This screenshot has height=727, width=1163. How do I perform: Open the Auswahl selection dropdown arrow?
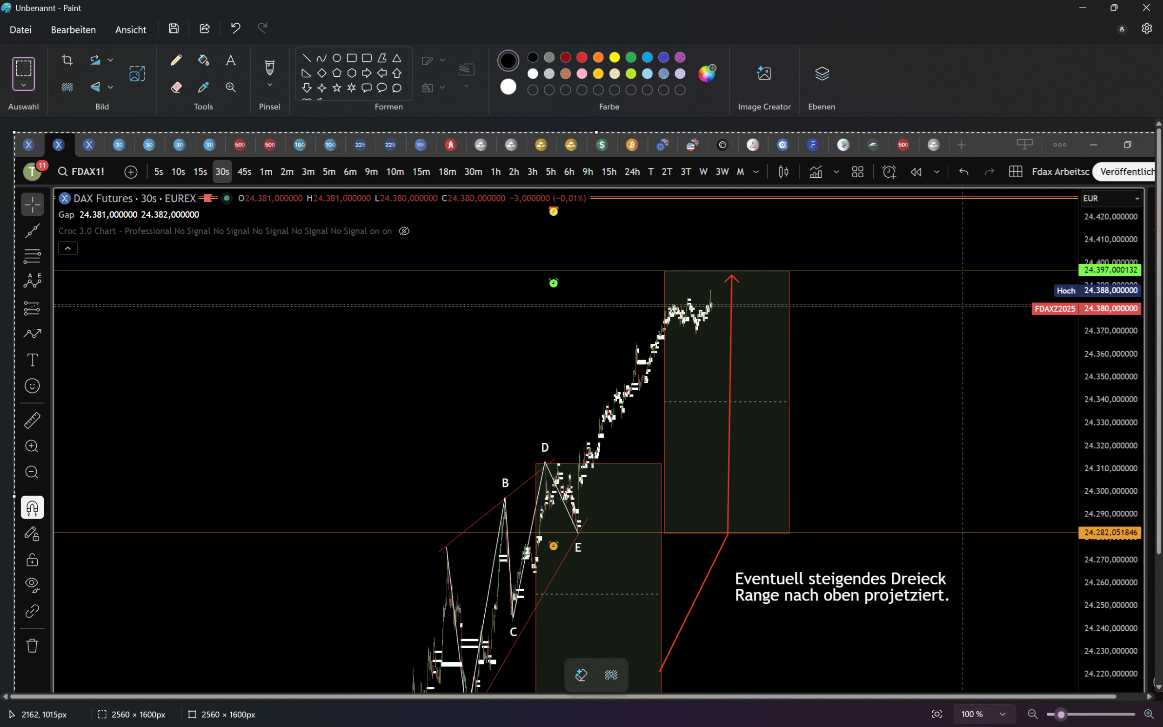coord(24,85)
